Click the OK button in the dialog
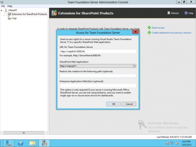The height and width of the screenshot is (147, 196). click(x=113, y=104)
